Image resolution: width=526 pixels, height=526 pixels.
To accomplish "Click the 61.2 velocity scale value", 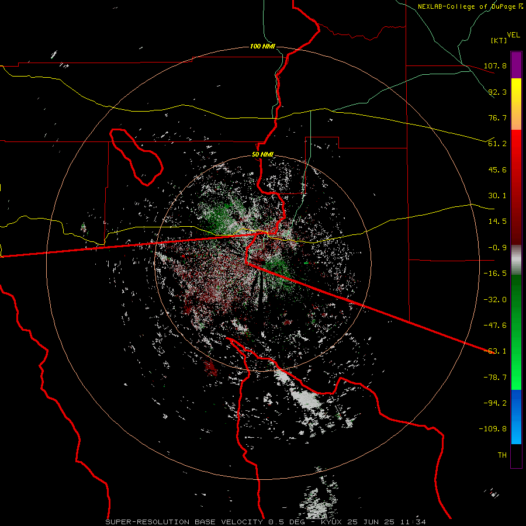I will click(x=497, y=144).
